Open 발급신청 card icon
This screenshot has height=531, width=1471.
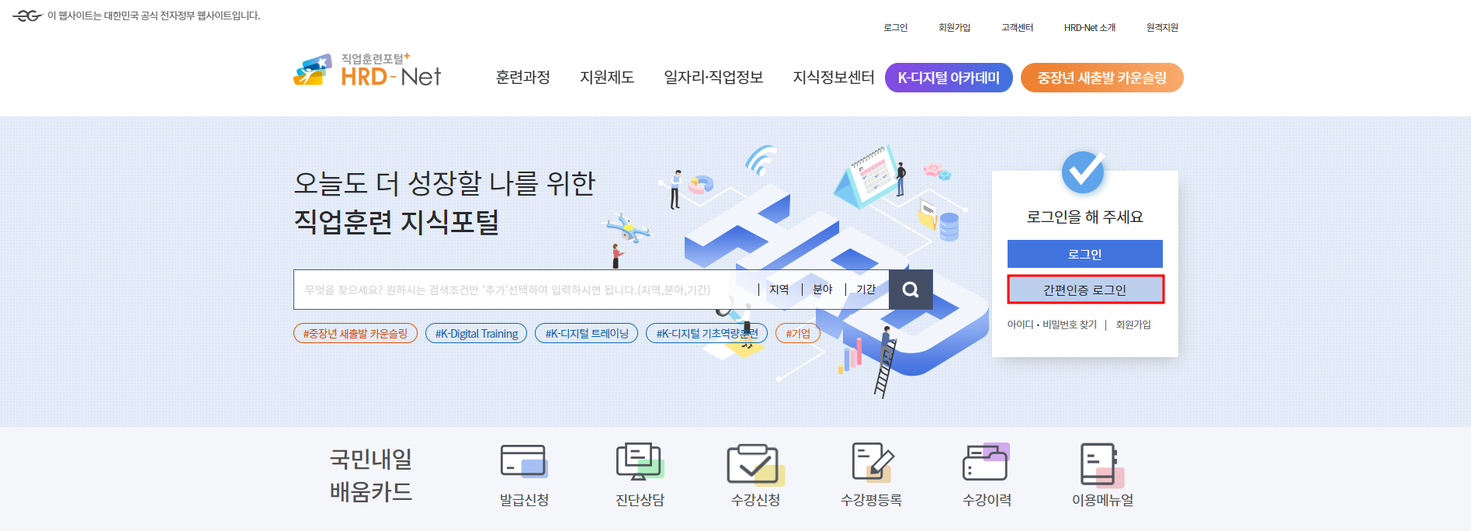524,461
